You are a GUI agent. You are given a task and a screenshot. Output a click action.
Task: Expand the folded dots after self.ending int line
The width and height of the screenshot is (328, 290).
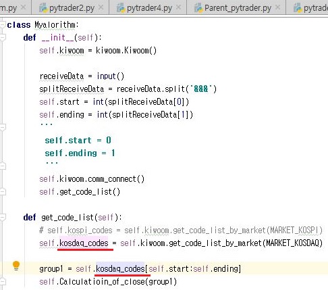click(3, 128)
